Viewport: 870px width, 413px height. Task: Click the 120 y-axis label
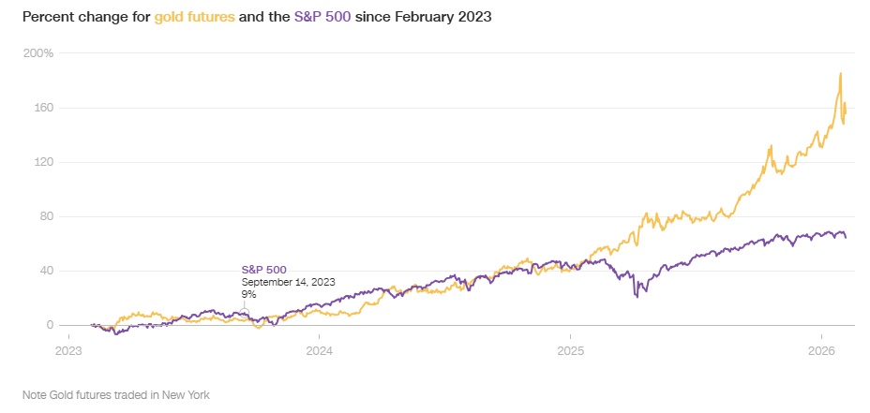pos(43,162)
